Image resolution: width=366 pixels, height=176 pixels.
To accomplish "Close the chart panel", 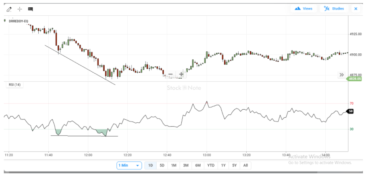I will (356, 9).
